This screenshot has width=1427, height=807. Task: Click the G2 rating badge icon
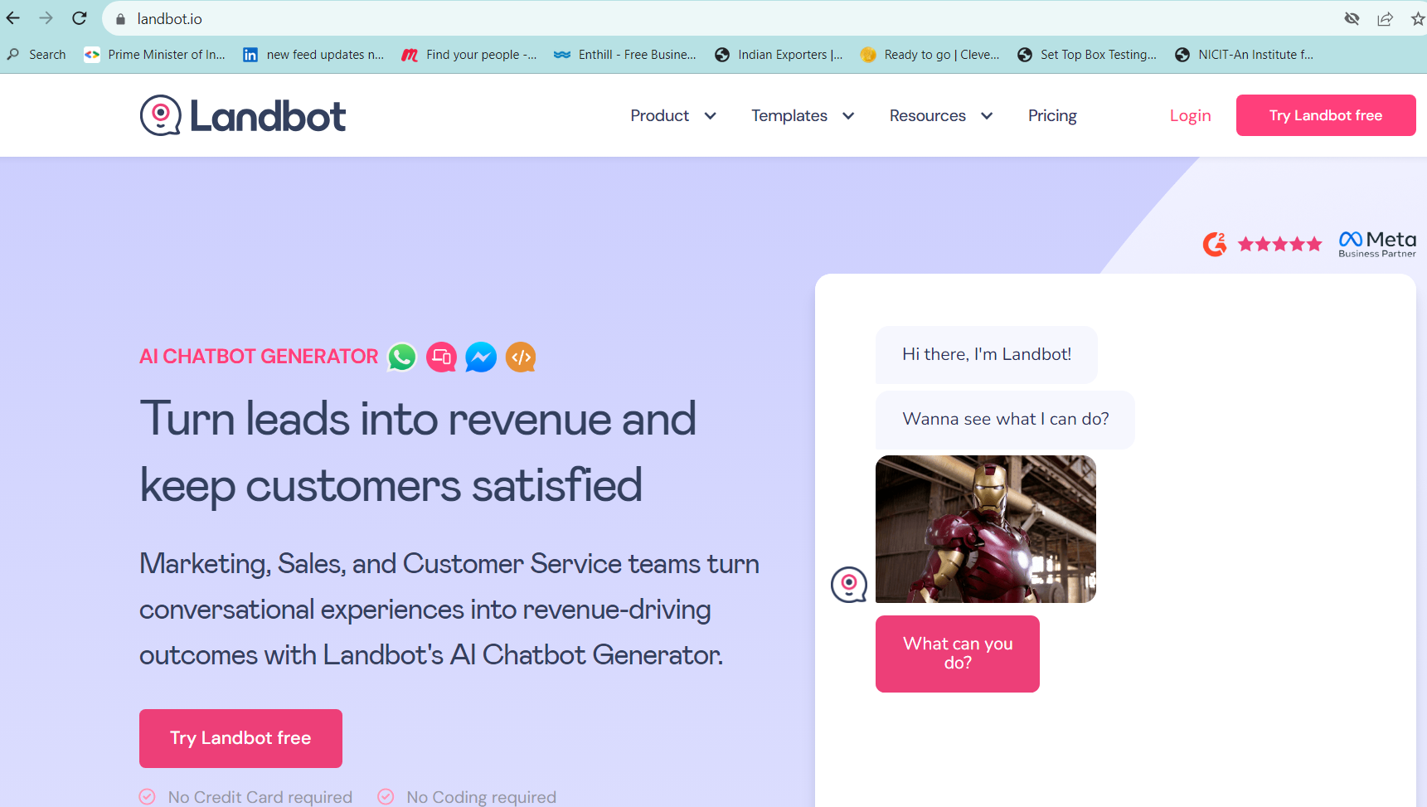coord(1215,244)
